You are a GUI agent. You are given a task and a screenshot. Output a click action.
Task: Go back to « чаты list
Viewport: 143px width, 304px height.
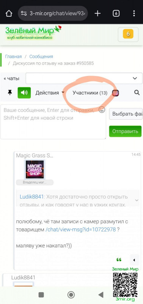coord(11,79)
